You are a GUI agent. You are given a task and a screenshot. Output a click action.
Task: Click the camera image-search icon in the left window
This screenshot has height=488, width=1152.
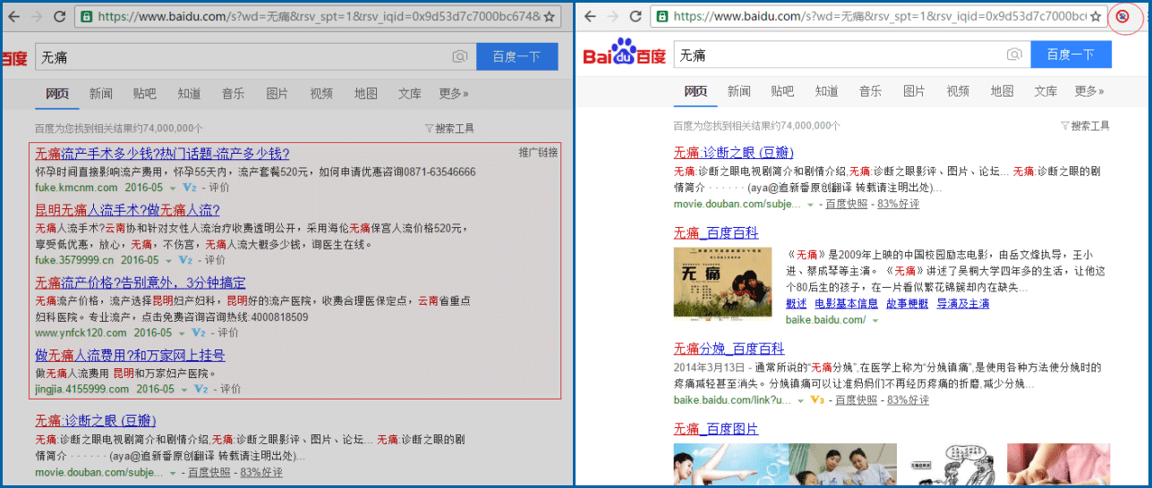460,56
